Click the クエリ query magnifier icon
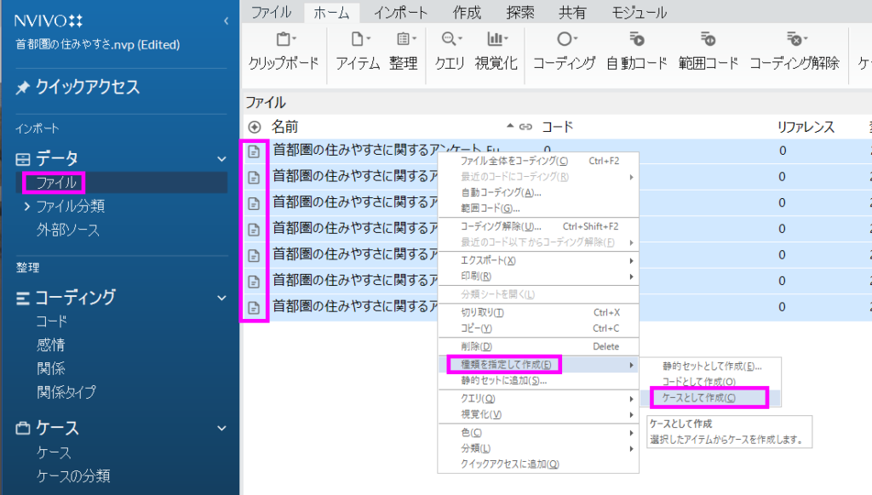This screenshot has height=495, width=872. 450,40
